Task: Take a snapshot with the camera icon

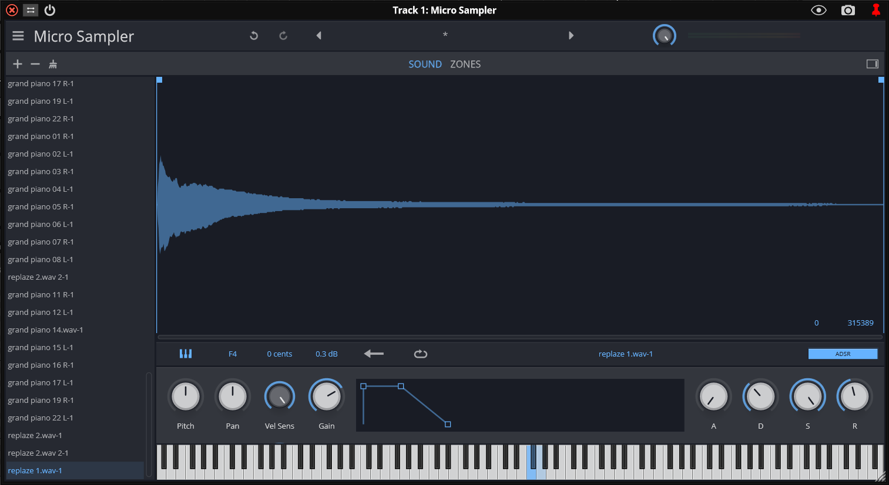Action: (x=848, y=11)
